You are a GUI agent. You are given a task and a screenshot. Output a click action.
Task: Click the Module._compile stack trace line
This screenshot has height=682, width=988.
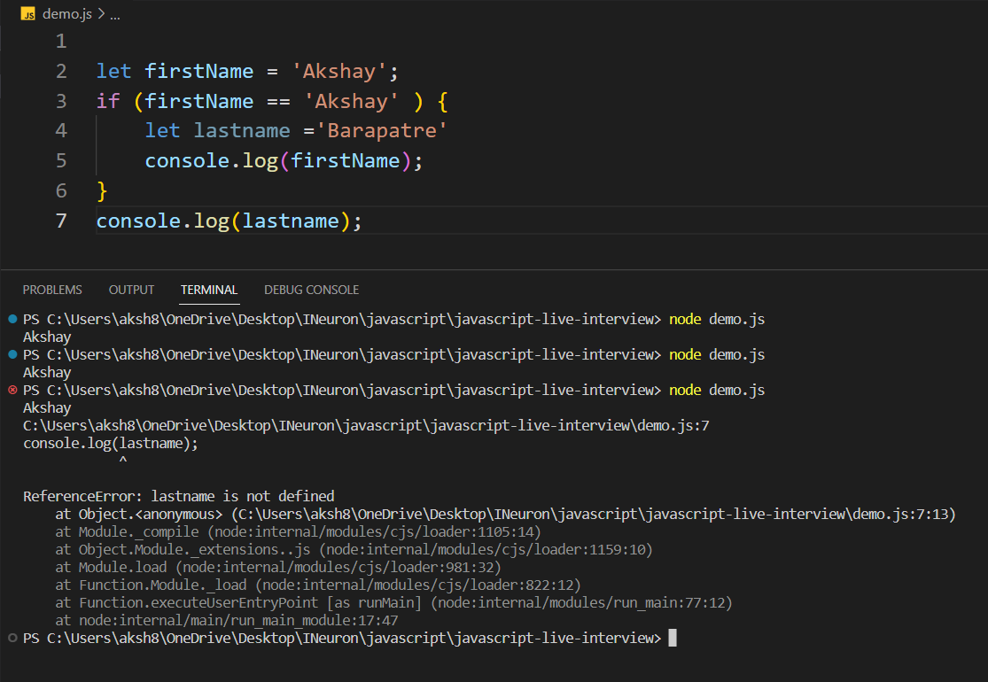(298, 532)
